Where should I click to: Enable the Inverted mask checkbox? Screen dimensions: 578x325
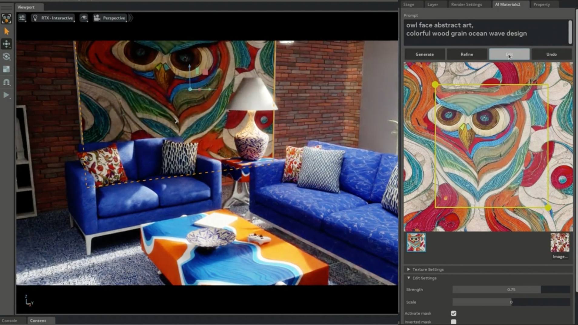pos(453,322)
